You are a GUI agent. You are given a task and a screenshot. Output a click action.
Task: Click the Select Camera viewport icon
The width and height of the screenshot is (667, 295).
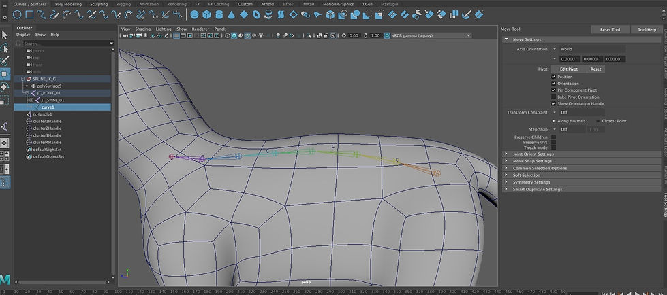click(124, 35)
